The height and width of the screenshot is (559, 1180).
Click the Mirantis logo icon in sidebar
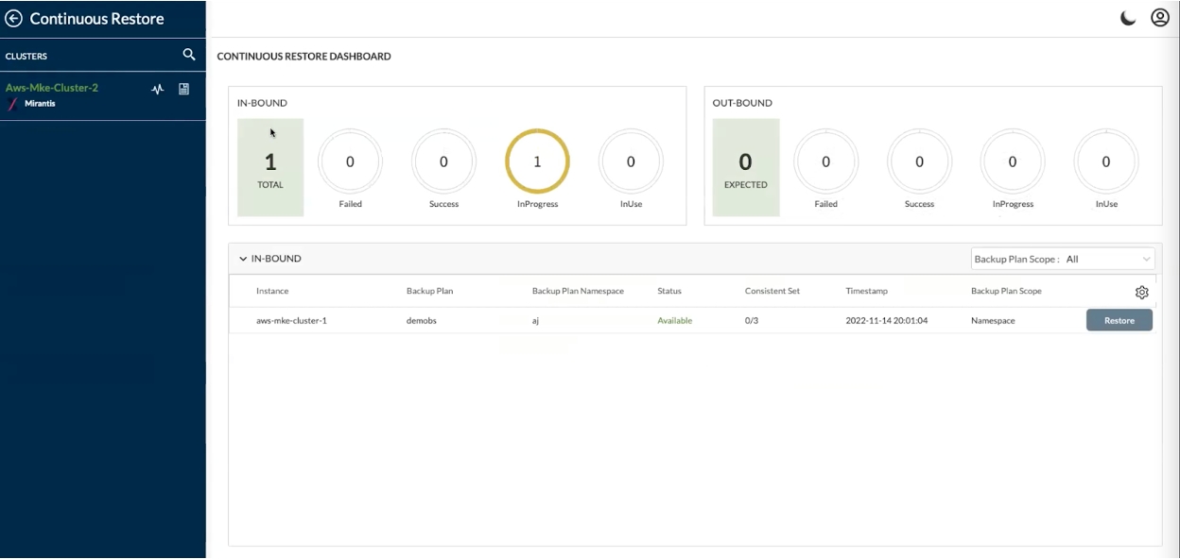pyautogui.click(x=12, y=104)
